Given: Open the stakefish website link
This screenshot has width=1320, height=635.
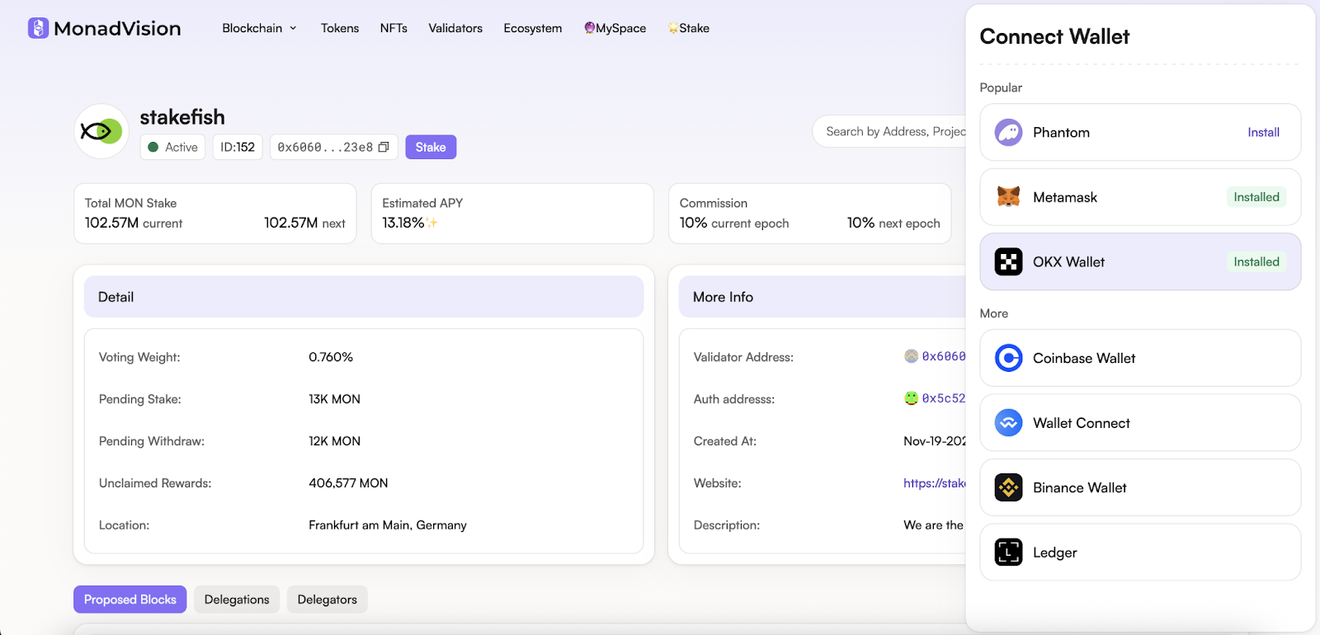Looking at the screenshot, I should pos(934,483).
